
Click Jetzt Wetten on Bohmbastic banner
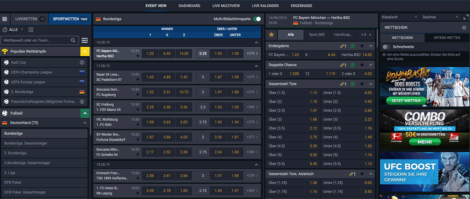coord(406,101)
